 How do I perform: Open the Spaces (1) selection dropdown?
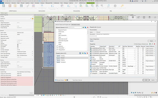click(x=31, y=19)
